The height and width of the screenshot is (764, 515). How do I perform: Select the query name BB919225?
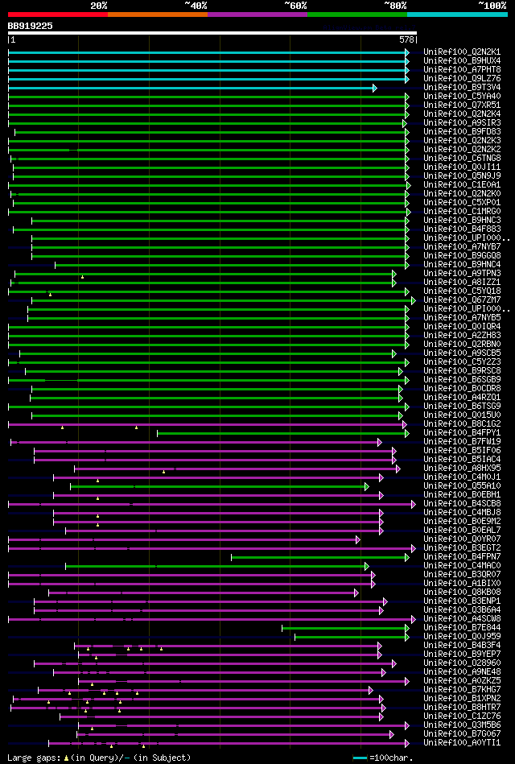pyautogui.click(x=31, y=27)
